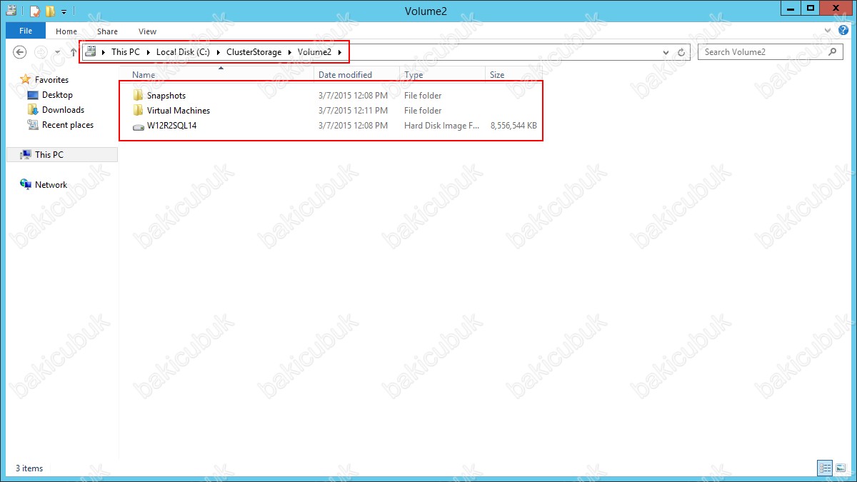Switch to details view layout
The image size is (857, 482).
825,468
